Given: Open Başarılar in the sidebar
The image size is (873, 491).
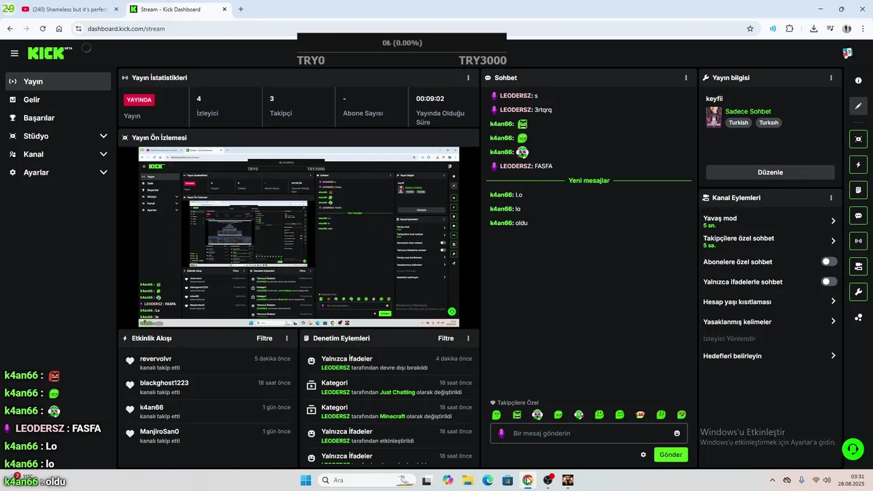Looking at the screenshot, I should point(57,118).
